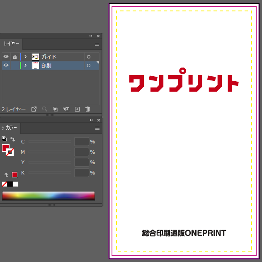Expand the ガイド layer contents
The width and height of the screenshot is (262, 262).
(x=25, y=57)
